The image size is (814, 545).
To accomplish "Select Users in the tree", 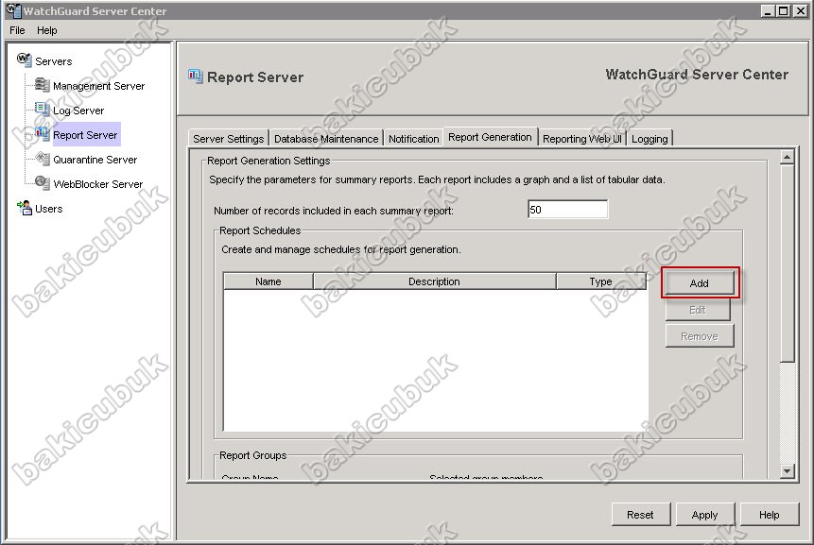I will 49,209.
